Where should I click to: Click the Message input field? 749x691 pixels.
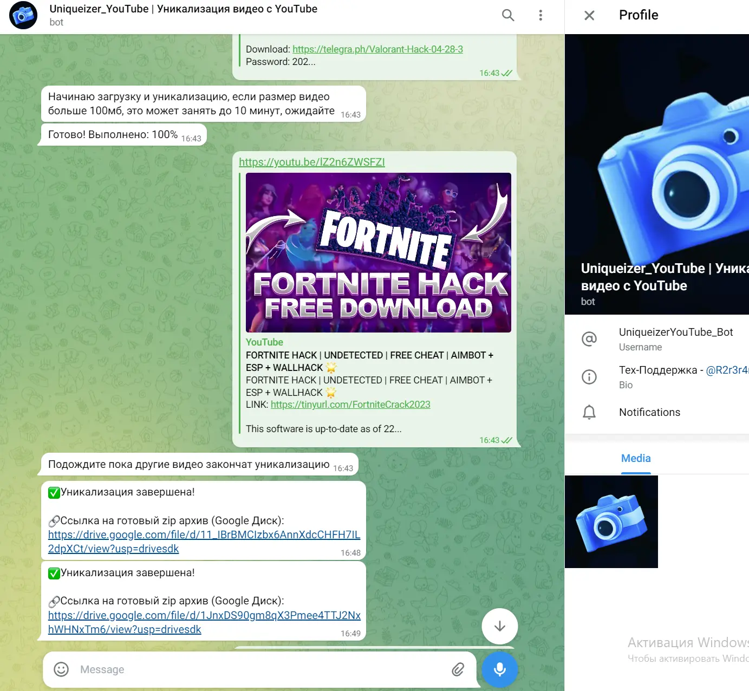coord(260,669)
